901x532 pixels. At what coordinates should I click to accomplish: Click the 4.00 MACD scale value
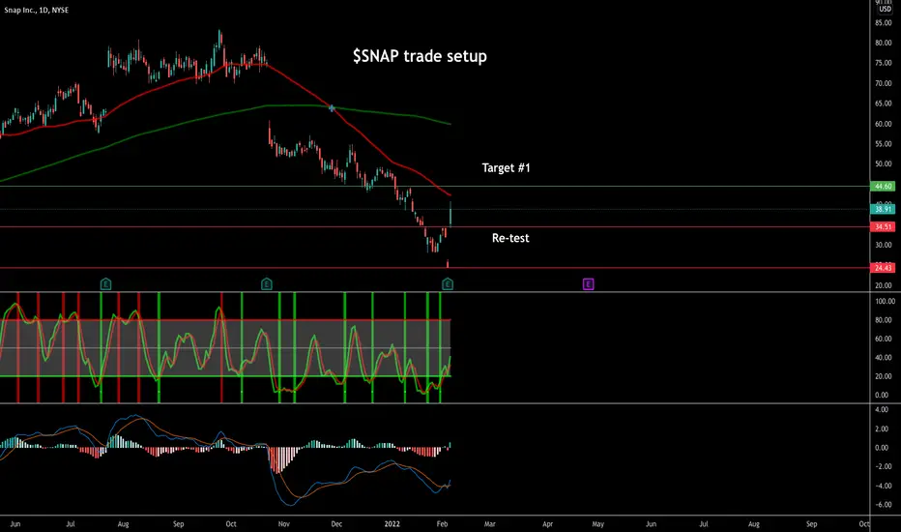tap(882, 410)
